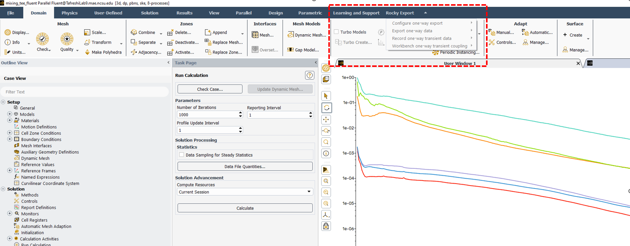This screenshot has height=246, width=630.
Task: Switch to the Physics ribbon tab
Action: (x=69, y=13)
